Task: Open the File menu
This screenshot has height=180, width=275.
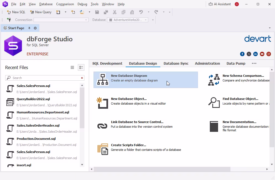Action: (x=13, y=4)
